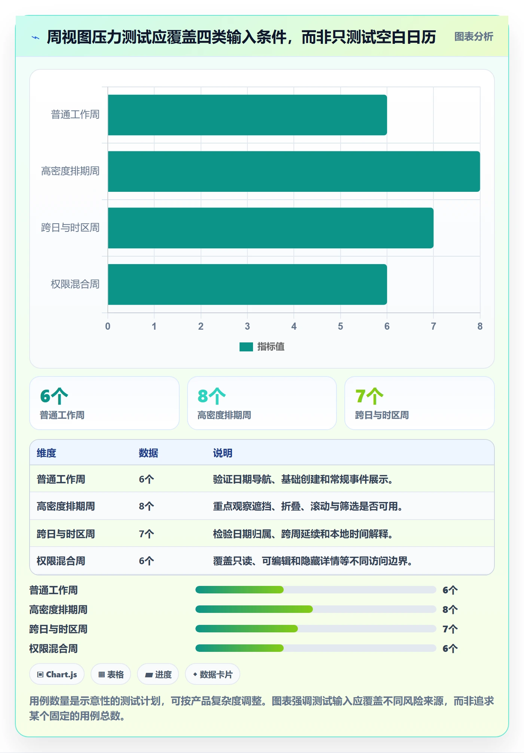This screenshot has width=524, height=753.
Task: Click the 维度 column header
Action: click(46, 453)
